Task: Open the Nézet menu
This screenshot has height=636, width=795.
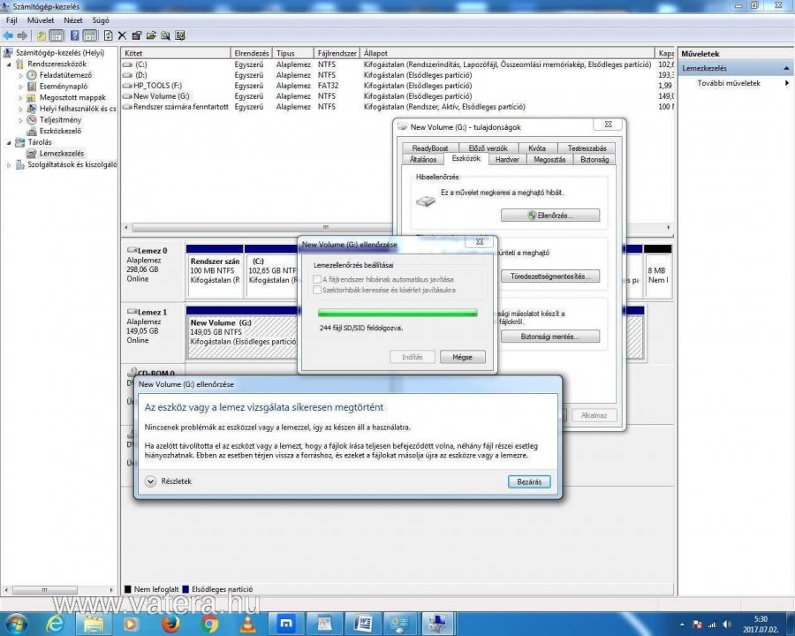Action: tap(73, 20)
